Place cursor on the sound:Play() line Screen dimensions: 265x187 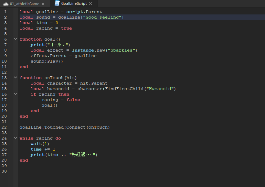(x=47, y=61)
